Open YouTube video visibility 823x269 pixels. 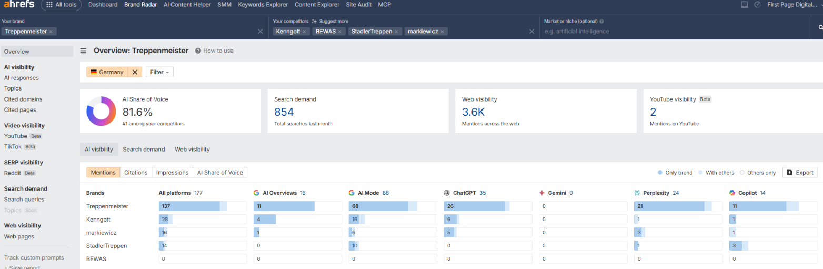pos(16,136)
